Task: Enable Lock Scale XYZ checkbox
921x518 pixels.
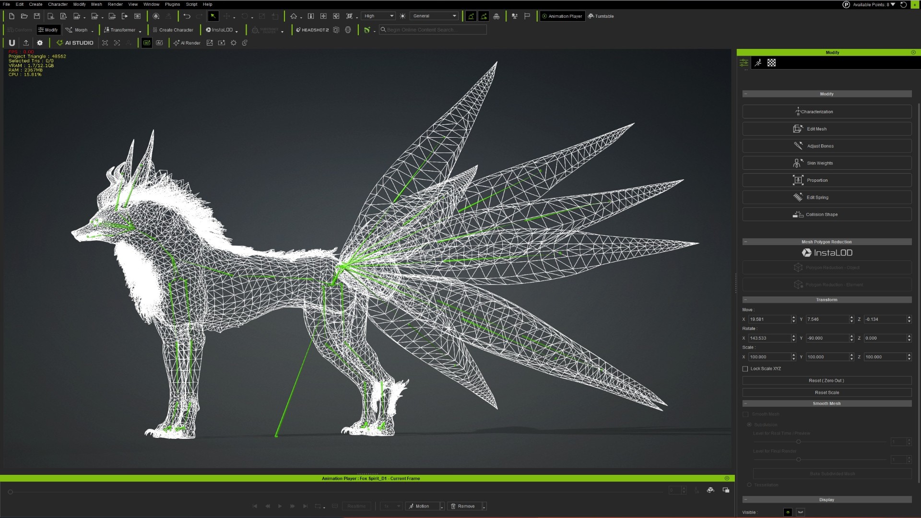Action: tap(745, 369)
